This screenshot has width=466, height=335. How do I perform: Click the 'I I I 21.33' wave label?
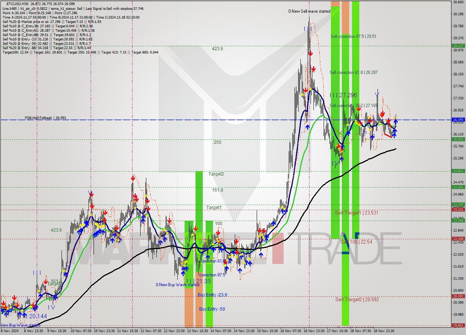pyautogui.click(x=198, y=281)
